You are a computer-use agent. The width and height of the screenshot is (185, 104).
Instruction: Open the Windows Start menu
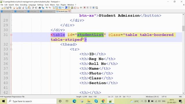[3, 101]
